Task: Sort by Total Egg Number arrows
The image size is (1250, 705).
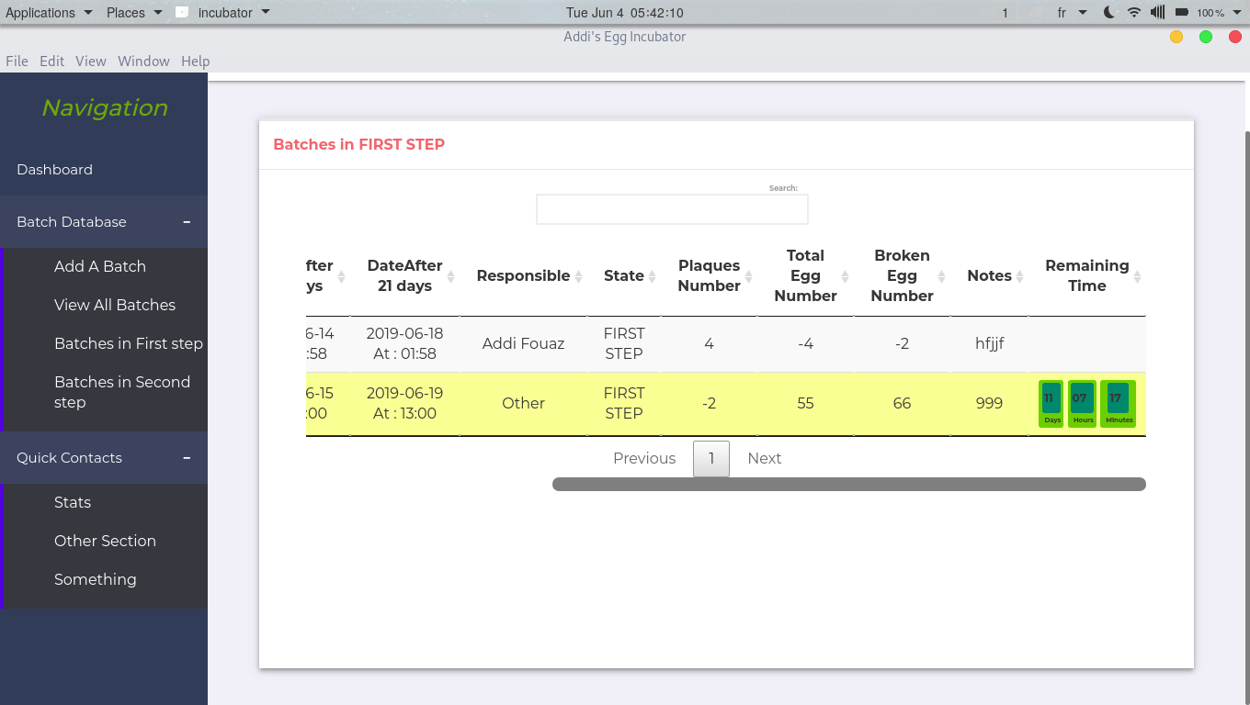Action: (846, 276)
